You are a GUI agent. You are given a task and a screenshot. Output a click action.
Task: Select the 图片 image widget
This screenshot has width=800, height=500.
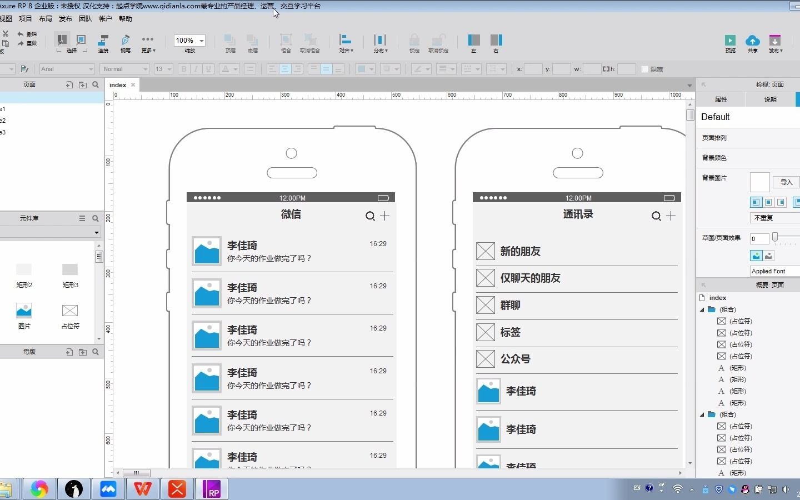point(24,316)
